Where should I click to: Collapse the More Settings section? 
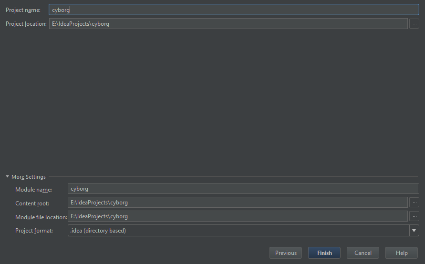(7, 176)
